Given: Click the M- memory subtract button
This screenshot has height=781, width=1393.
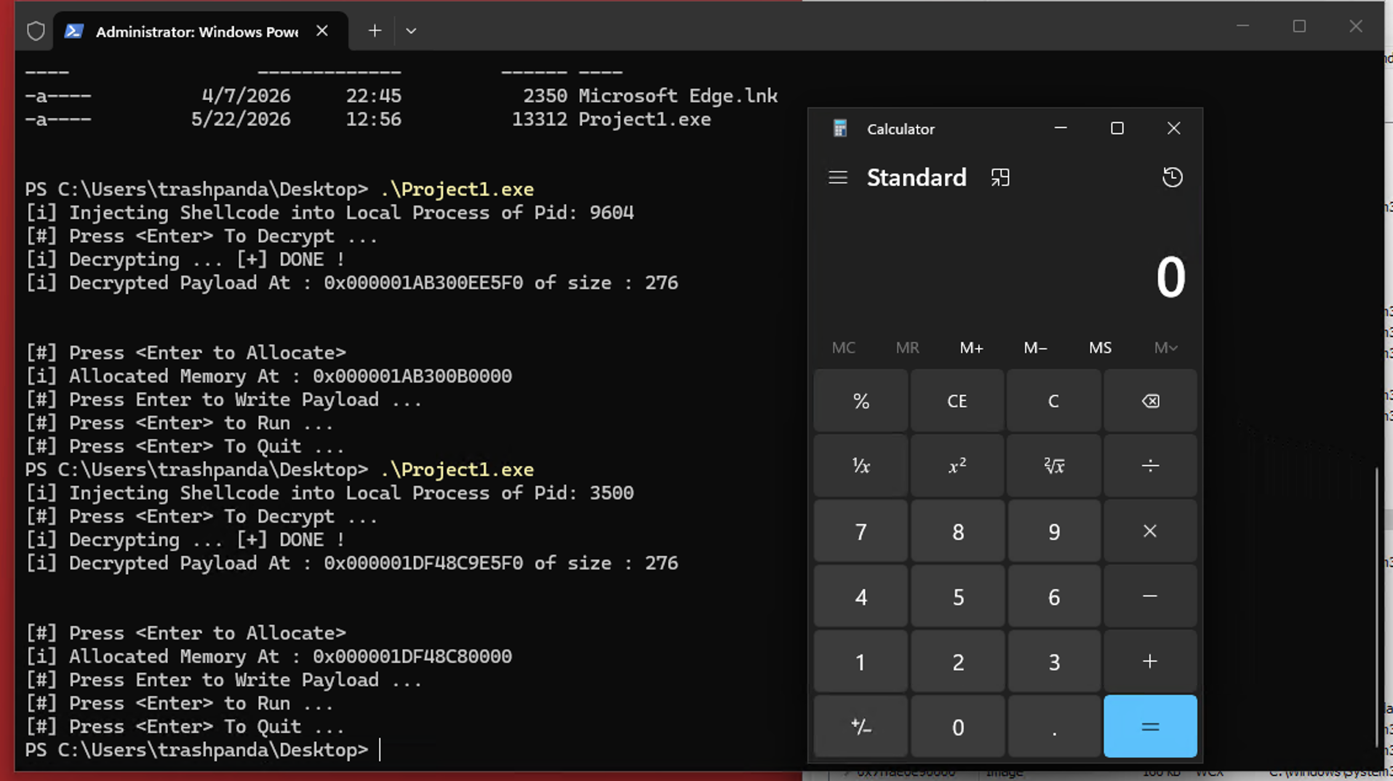Looking at the screenshot, I should click(1036, 347).
